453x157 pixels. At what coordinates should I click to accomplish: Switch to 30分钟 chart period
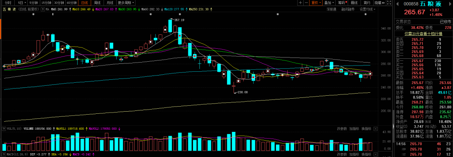point(59,3)
